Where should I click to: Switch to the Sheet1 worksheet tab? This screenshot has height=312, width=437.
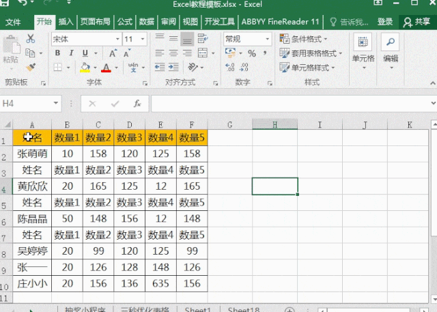pos(197,309)
